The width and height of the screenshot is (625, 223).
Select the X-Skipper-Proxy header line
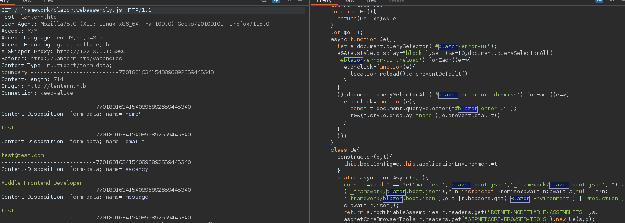63,52
